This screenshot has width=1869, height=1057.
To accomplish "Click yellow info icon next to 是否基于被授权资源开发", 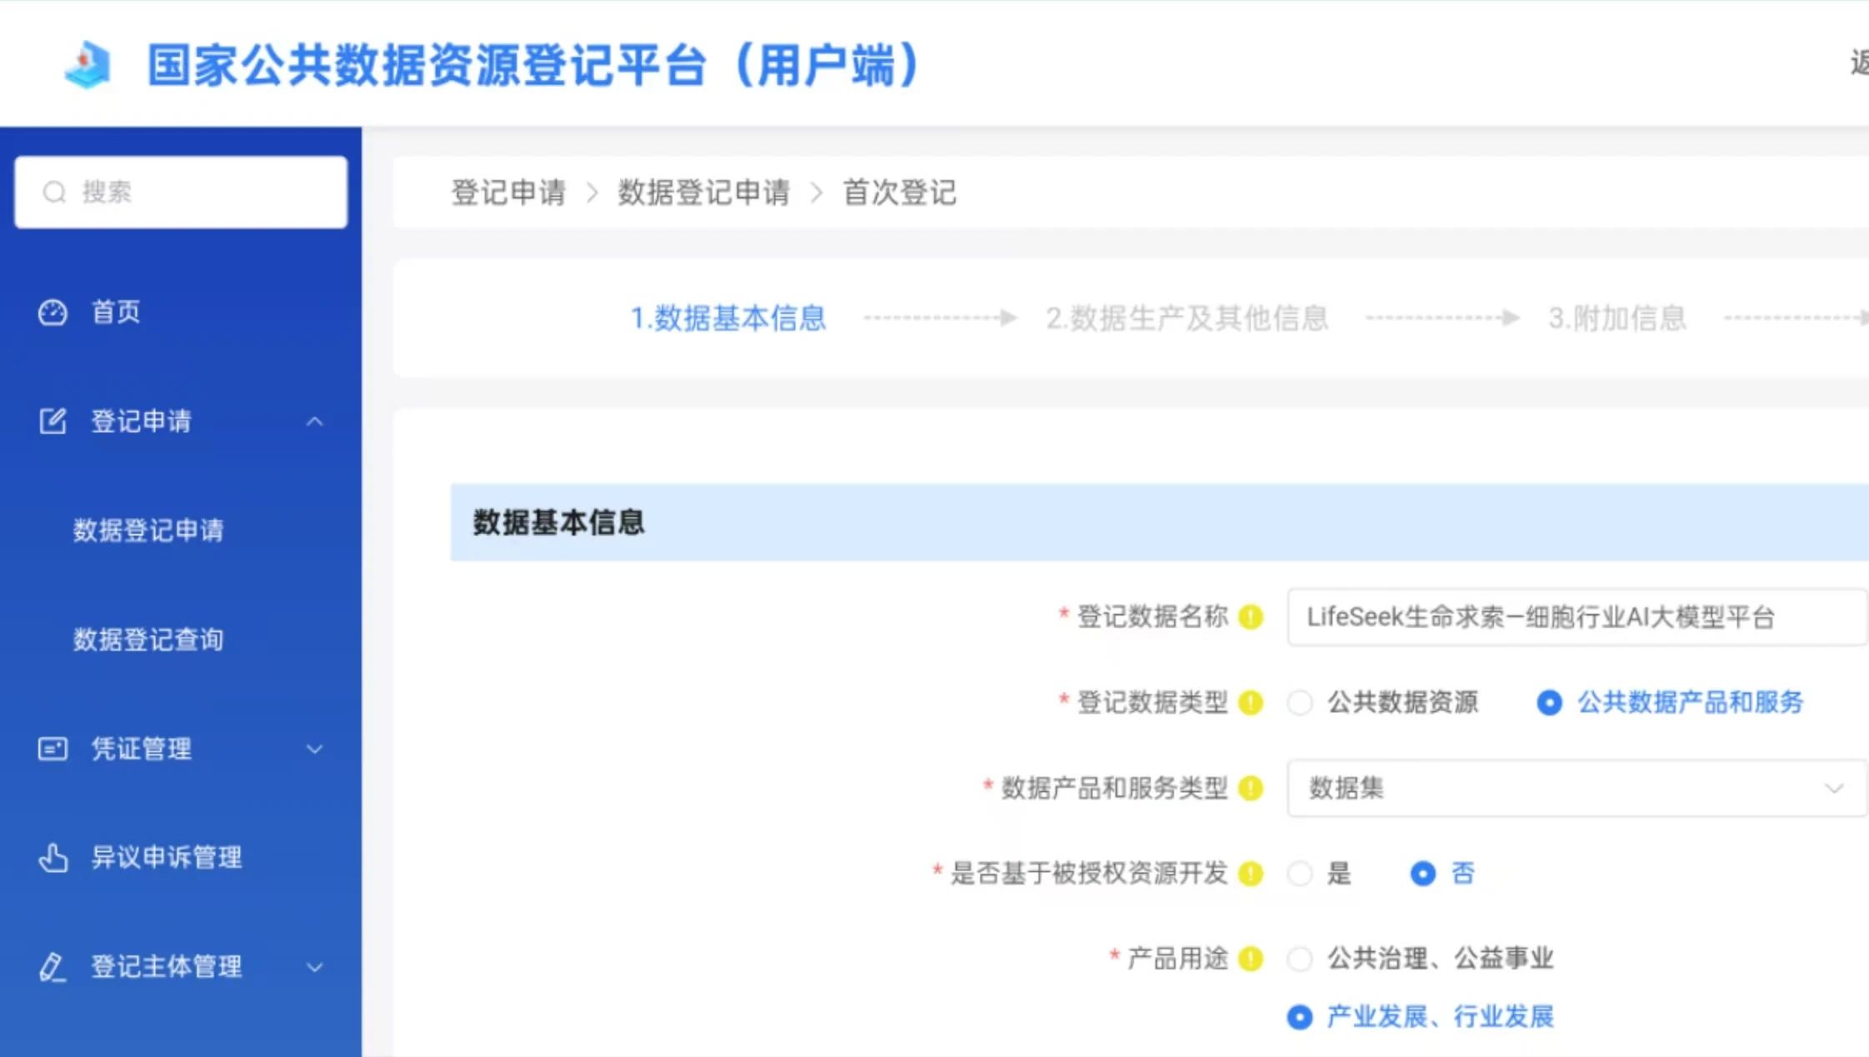I will pyautogui.click(x=1250, y=874).
